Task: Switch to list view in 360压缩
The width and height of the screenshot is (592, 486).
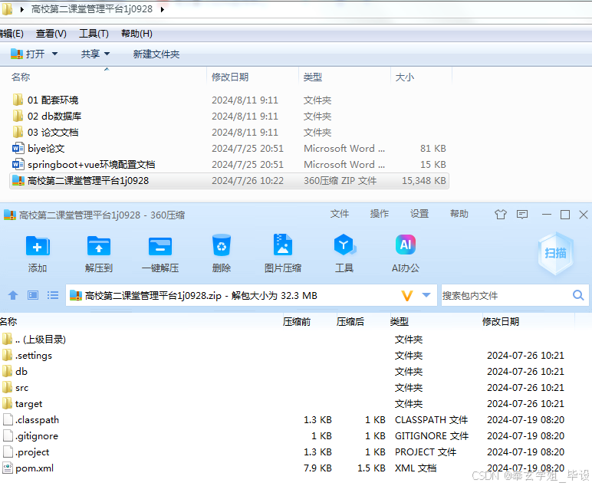Action: click(x=53, y=295)
